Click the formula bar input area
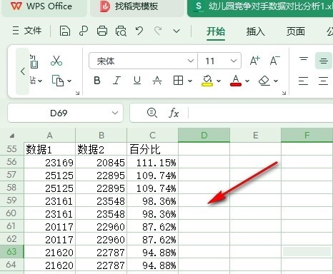333x274 pixels. (261, 113)
